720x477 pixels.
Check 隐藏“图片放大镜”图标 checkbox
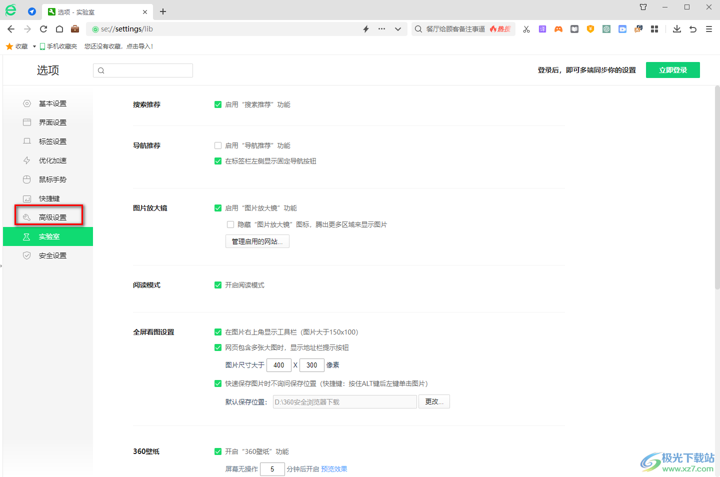tap(230, 224)
